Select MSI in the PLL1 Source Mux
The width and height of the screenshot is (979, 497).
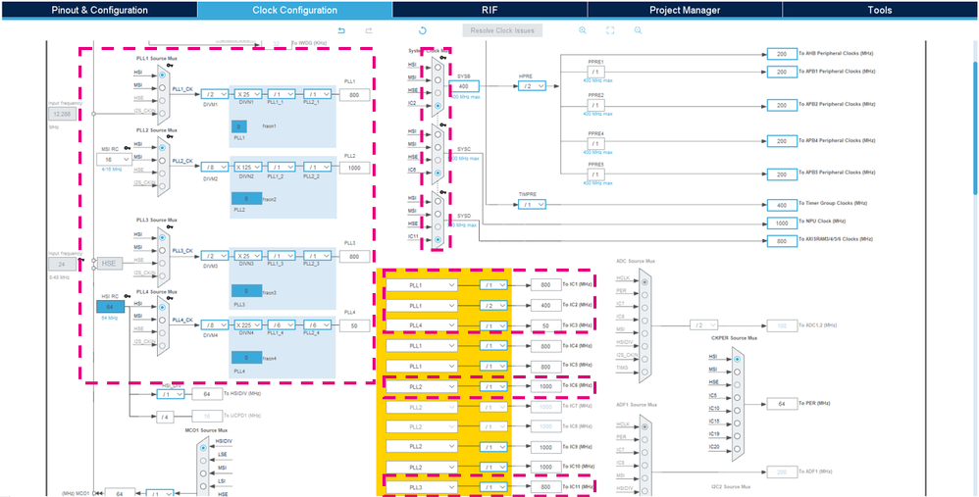point(162,86)
